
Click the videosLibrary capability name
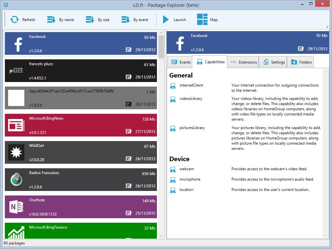click(x=191, y=99)
